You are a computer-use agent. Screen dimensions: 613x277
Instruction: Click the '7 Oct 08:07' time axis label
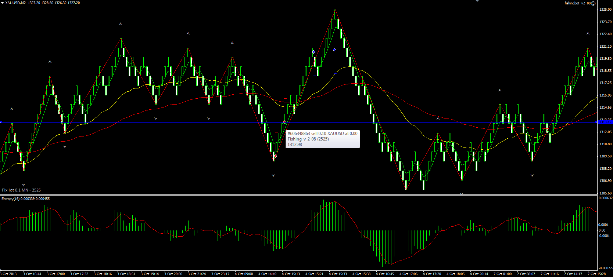pyautogui.click(x=526, y=274)
